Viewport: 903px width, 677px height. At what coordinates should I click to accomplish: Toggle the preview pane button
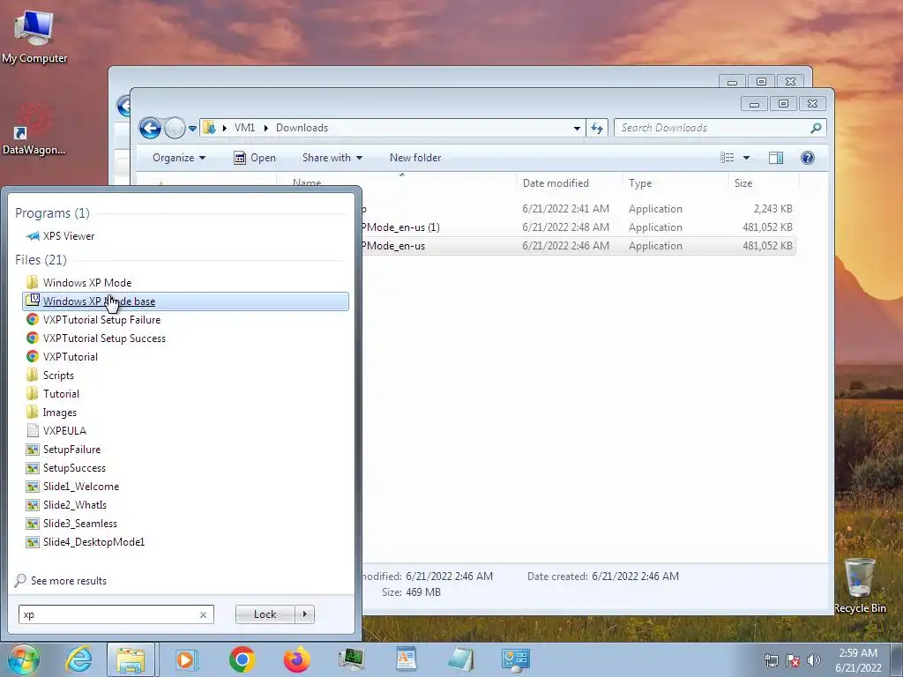point(776,158)
